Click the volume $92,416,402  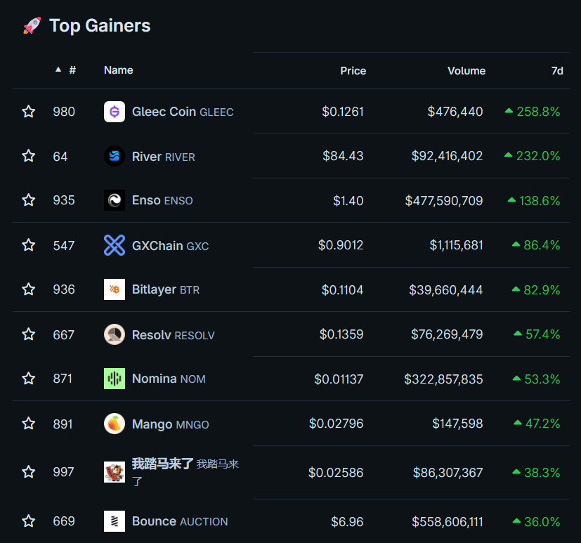pos(447,156)
